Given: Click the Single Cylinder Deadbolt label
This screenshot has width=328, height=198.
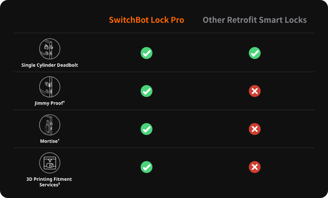Looking at the screenshot, I should tap(50, 65).
